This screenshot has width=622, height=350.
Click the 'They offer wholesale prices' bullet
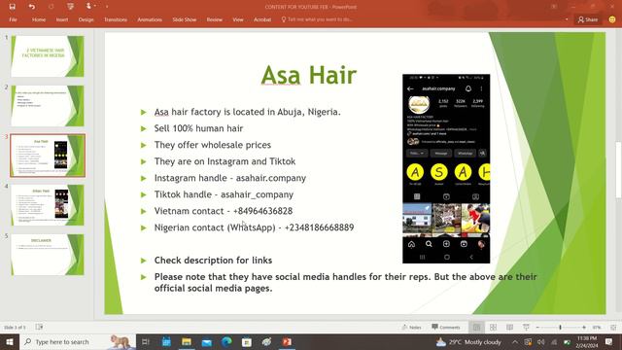tap(213, 145)
